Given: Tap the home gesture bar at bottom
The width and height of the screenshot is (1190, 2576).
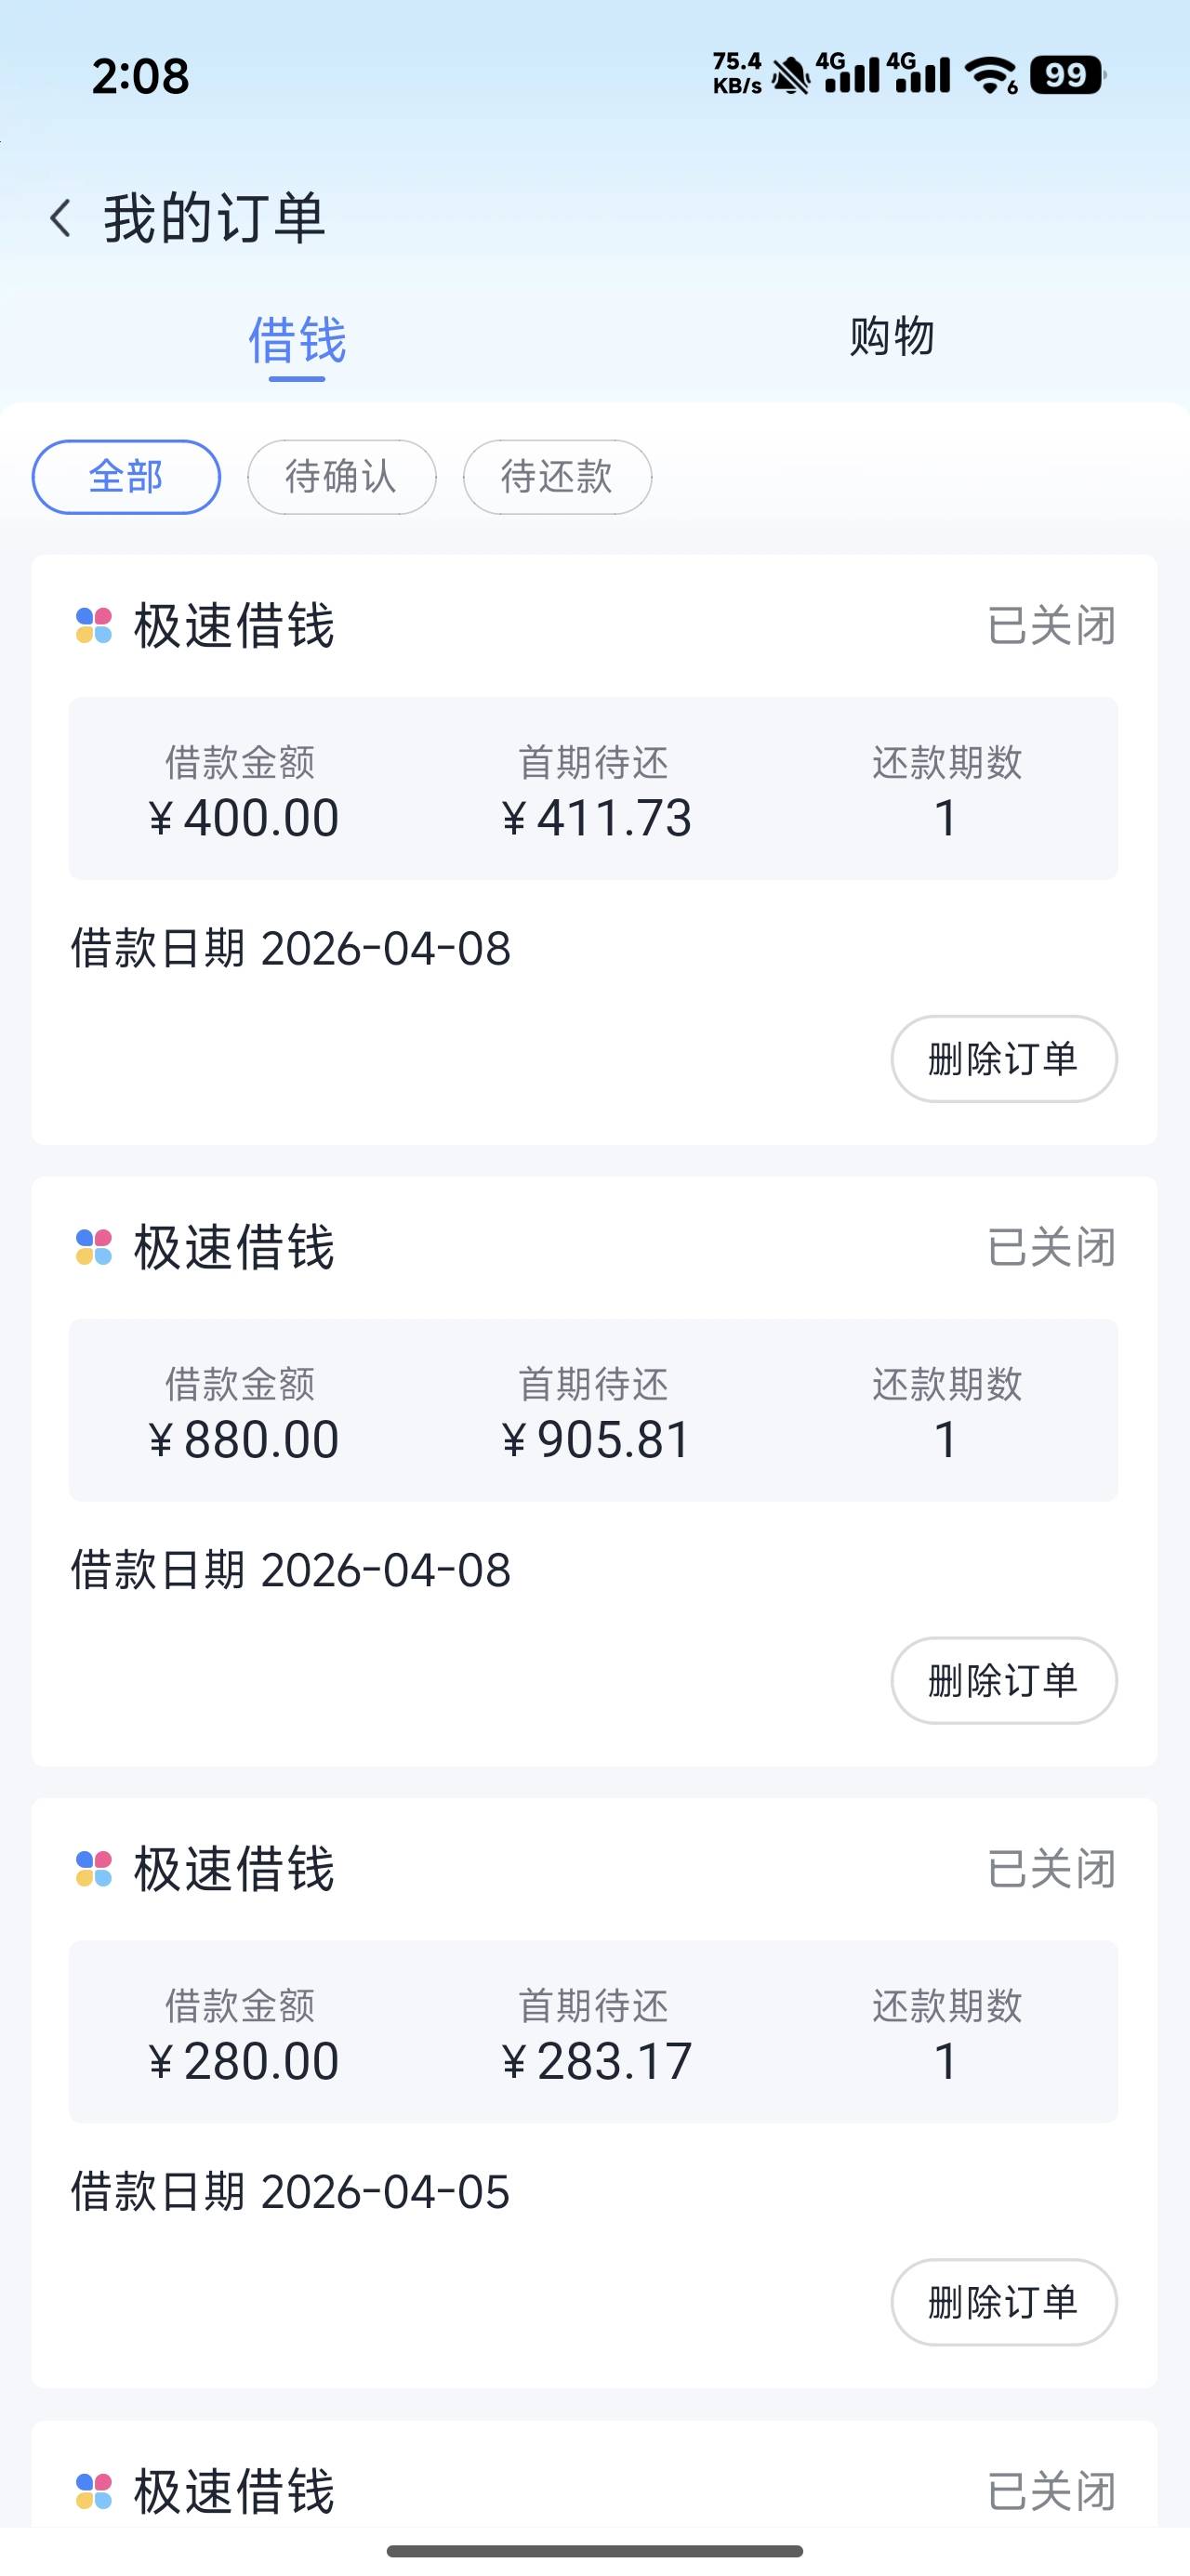Looking at the screenshot, I should (594, 2551).
